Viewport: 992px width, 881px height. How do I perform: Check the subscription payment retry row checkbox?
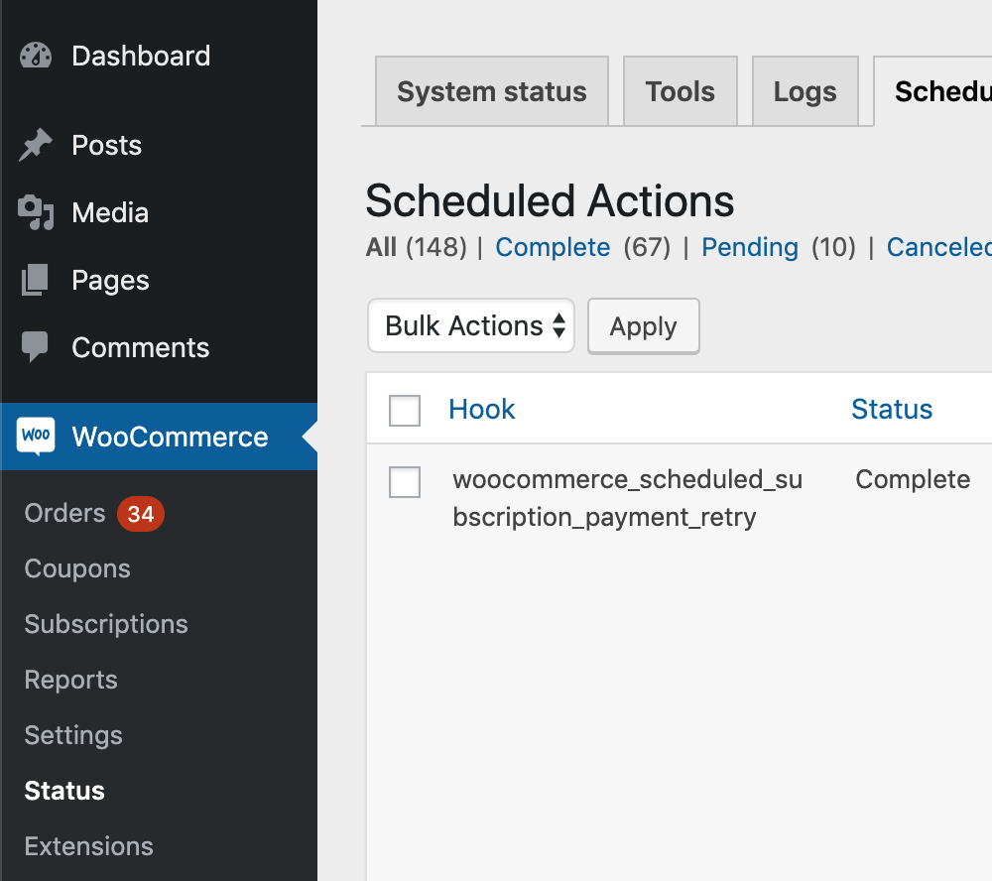pyautogui.click(x=405, y=482)
